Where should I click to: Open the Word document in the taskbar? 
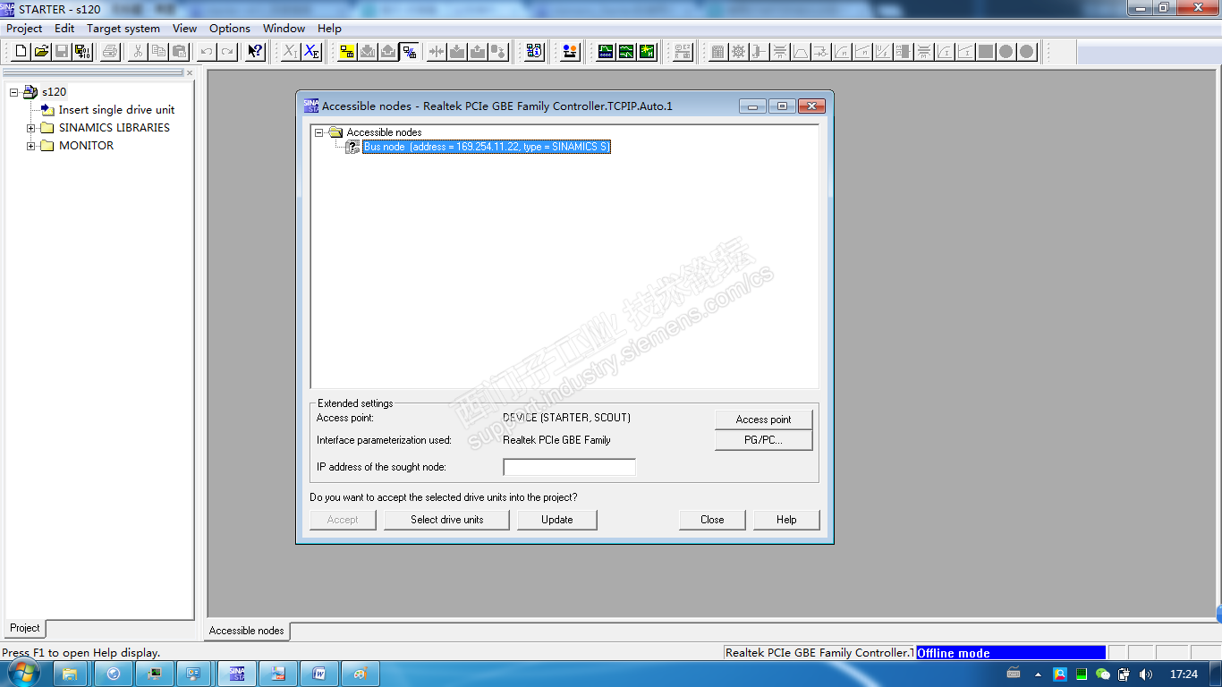319,674
